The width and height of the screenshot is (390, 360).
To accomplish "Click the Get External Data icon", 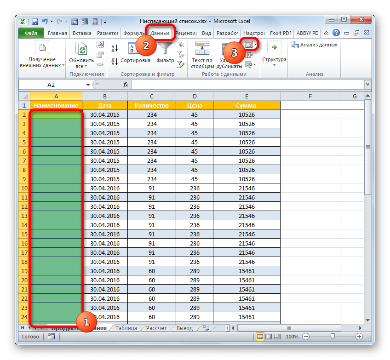I will tap(42, 47).
